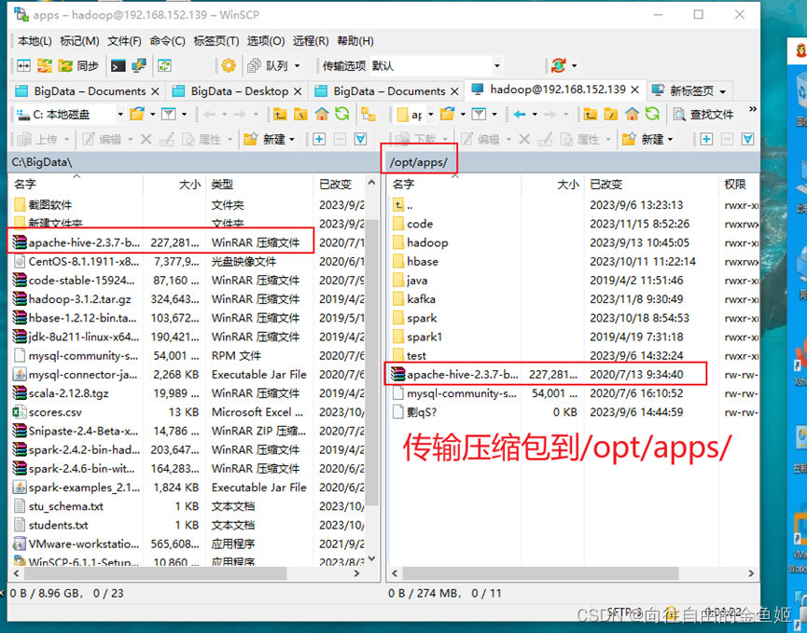Sort remote files by 已改变 column header
Viewport: 807px width, 633px height.
pos(651,184)
